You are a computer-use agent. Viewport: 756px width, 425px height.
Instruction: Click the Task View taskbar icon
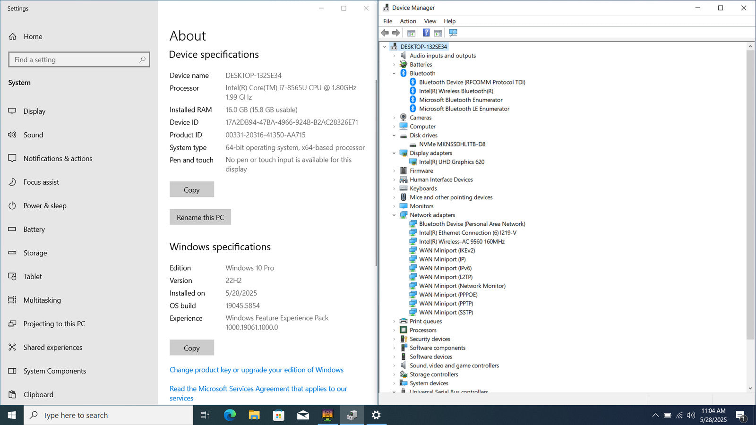(x=205, y=415)
